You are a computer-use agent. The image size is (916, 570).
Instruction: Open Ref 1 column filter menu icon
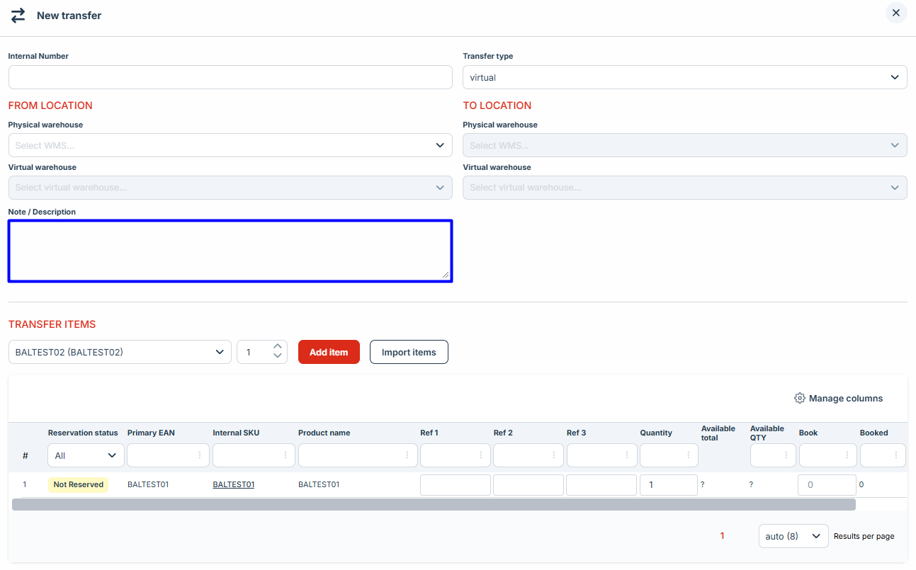[481, 455]
